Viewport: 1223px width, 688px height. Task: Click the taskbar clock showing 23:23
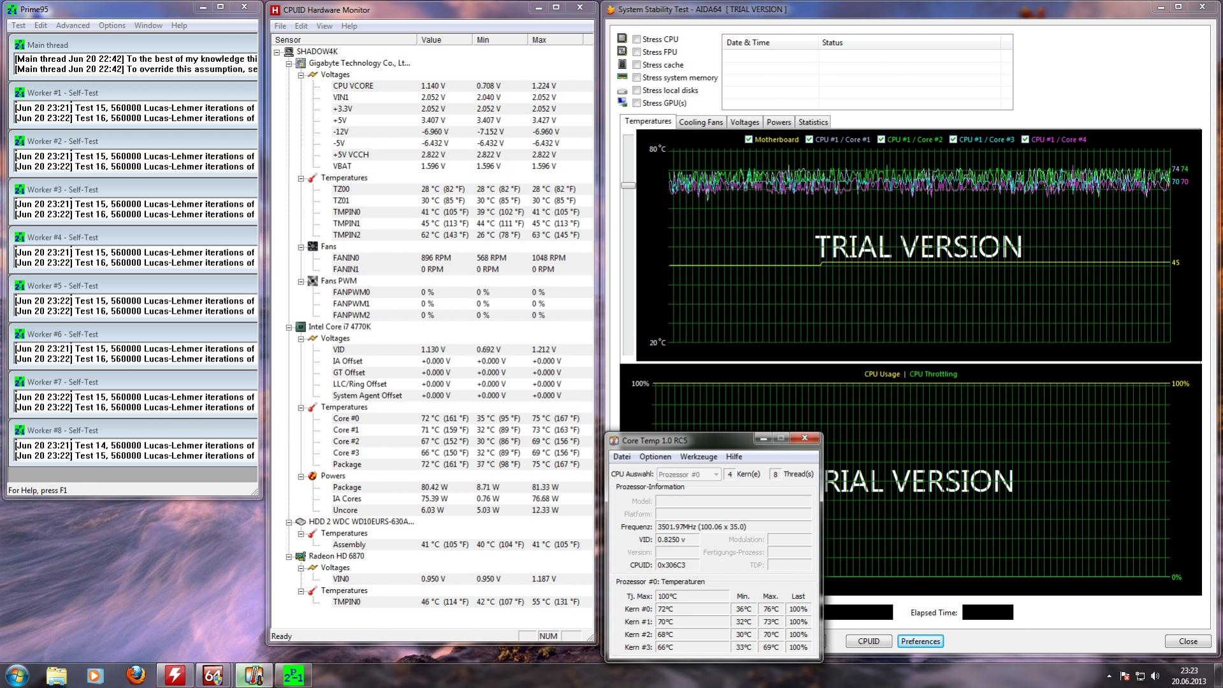(x=1189, y=676)
